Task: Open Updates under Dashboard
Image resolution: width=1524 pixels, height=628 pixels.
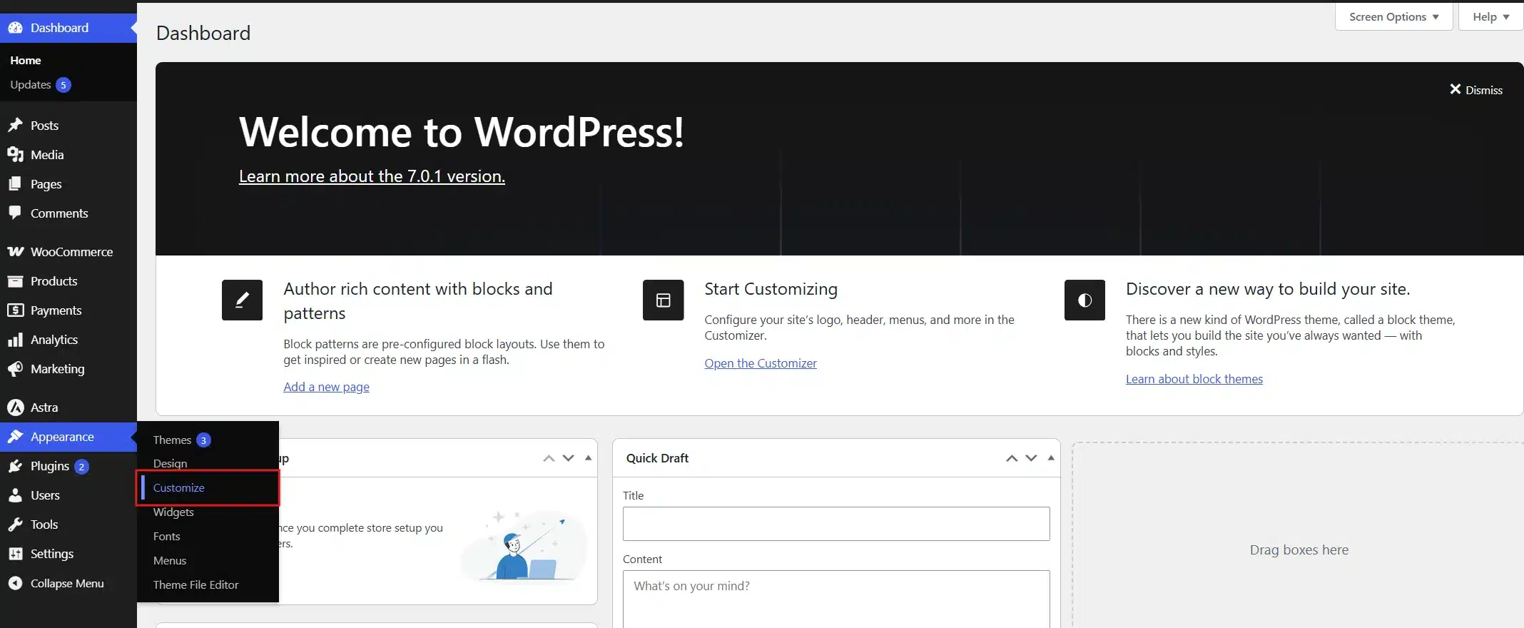Action: pyautogui.click(x=31, y=84)
